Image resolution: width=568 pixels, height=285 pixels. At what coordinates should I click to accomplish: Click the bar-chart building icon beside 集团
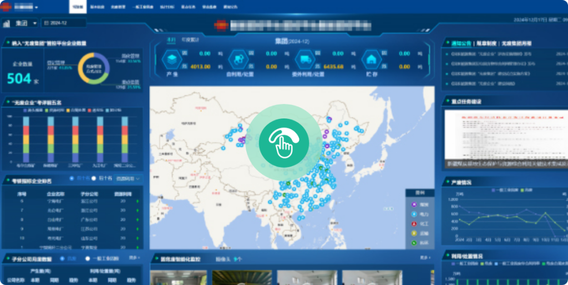coord(7,23)
